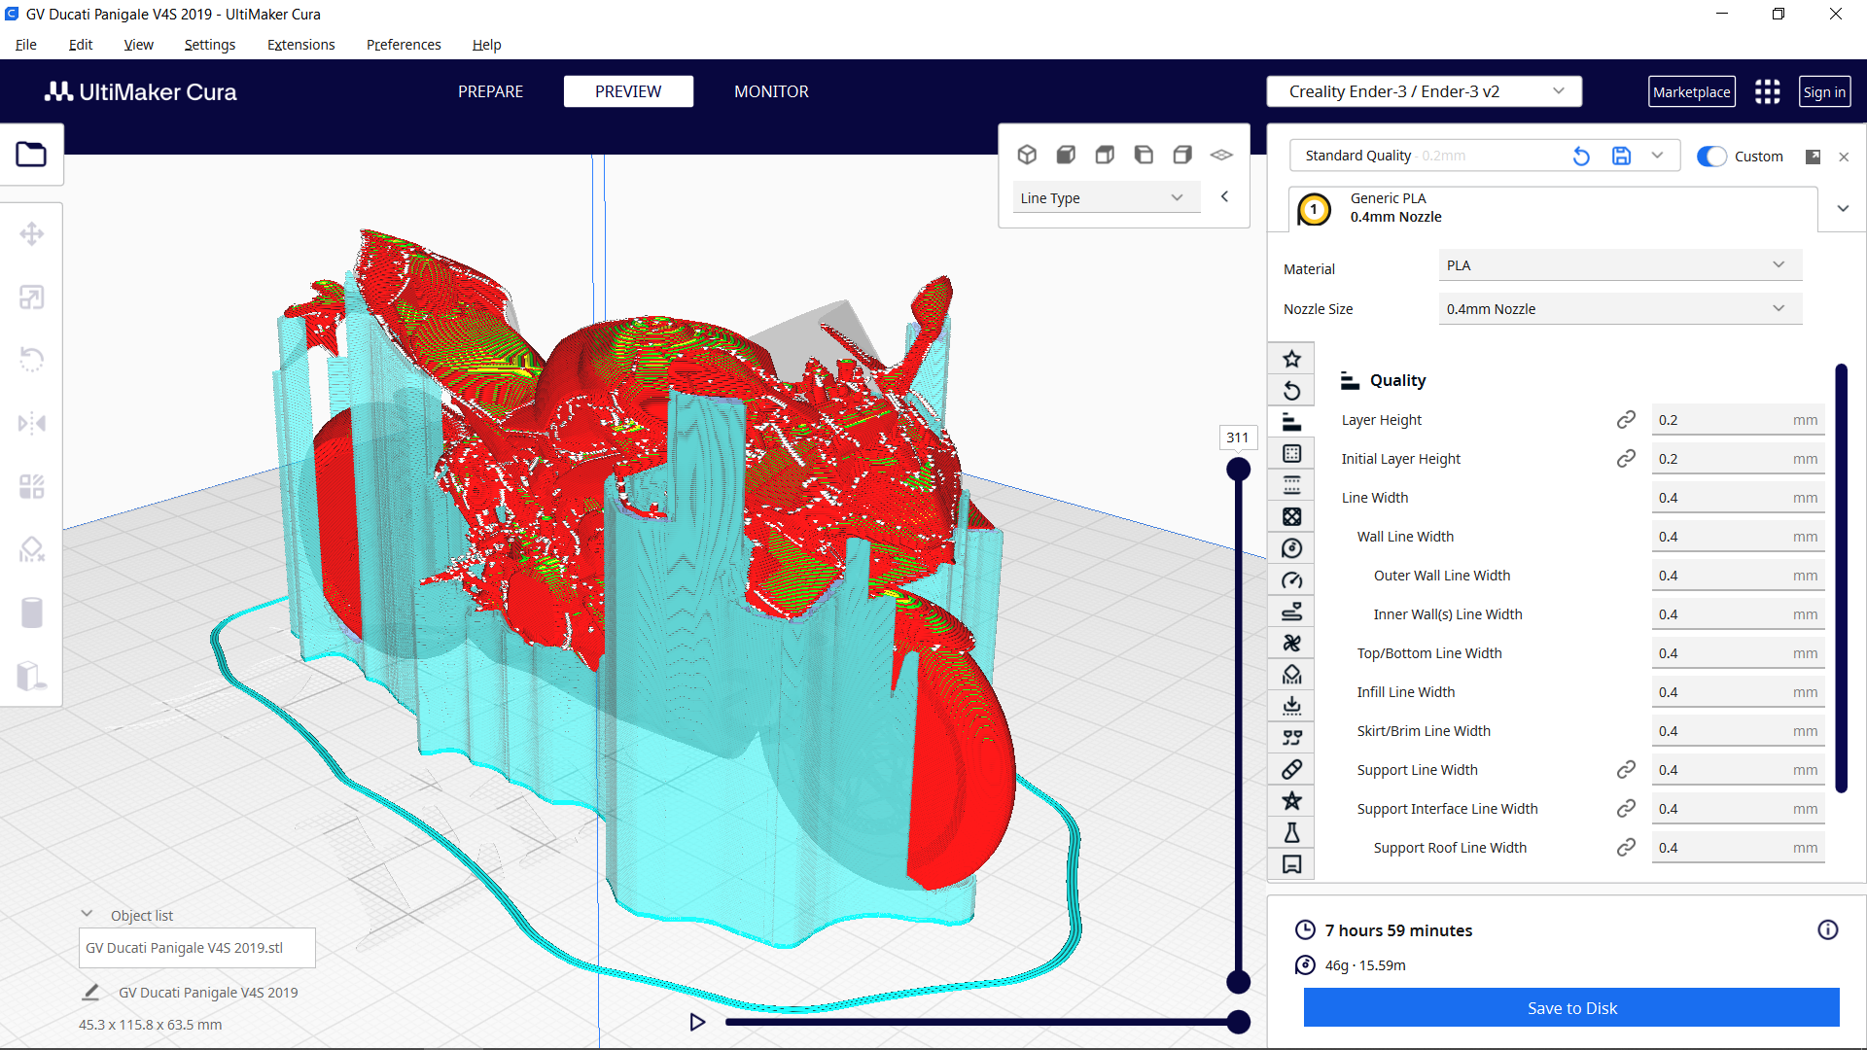
Task: Expand the Material dropdown showing PLA
Action: tap(1618, 264)
